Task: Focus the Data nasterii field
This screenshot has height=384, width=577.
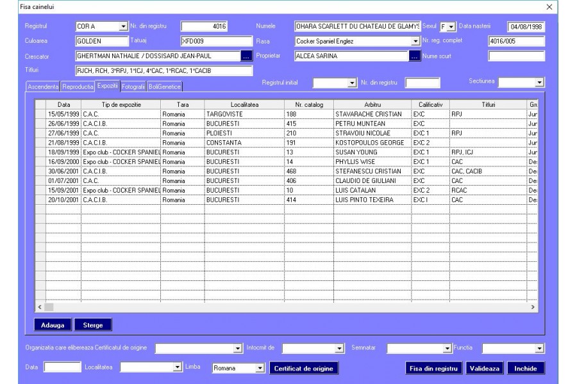Action: pyautogui.click(x=526, y=26)
